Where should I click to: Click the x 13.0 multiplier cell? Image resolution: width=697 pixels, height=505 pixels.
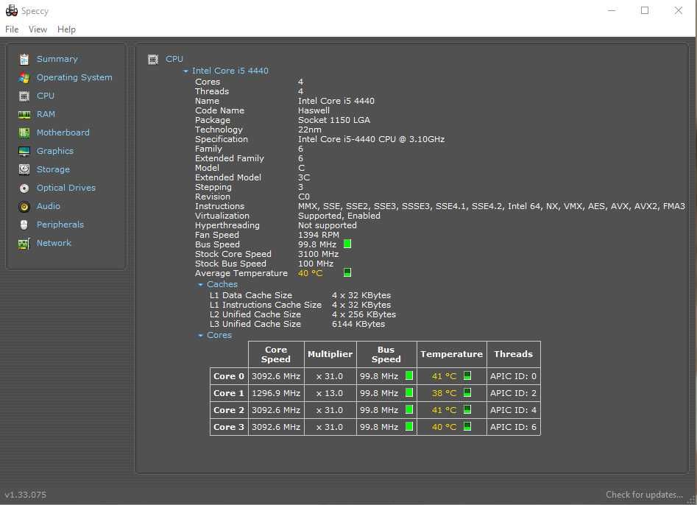click(330, 393)
